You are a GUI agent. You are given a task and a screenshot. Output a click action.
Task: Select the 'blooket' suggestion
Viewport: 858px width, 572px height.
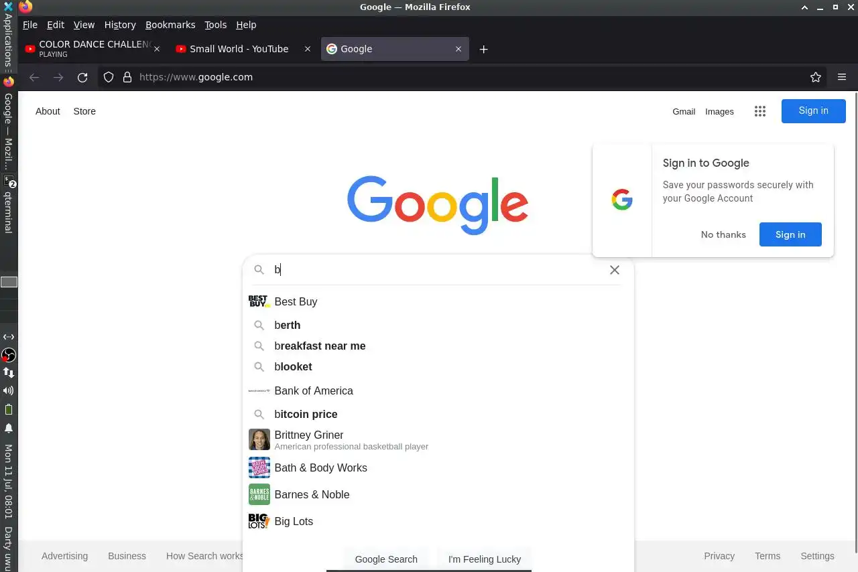tap(438, 366)
